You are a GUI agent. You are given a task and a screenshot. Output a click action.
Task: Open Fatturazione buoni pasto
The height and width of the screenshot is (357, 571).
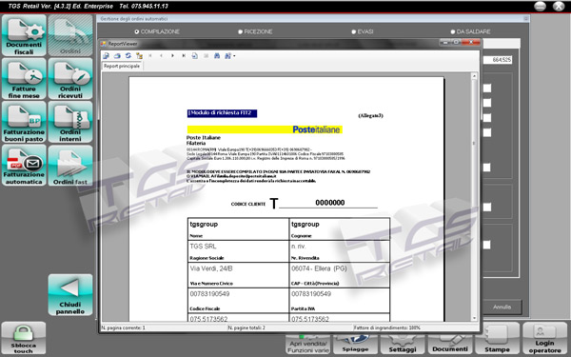(x=24, y=122)
